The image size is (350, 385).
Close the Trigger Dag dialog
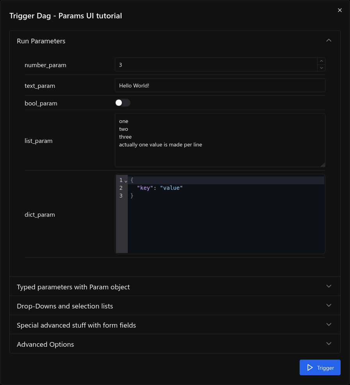[340, 11]
